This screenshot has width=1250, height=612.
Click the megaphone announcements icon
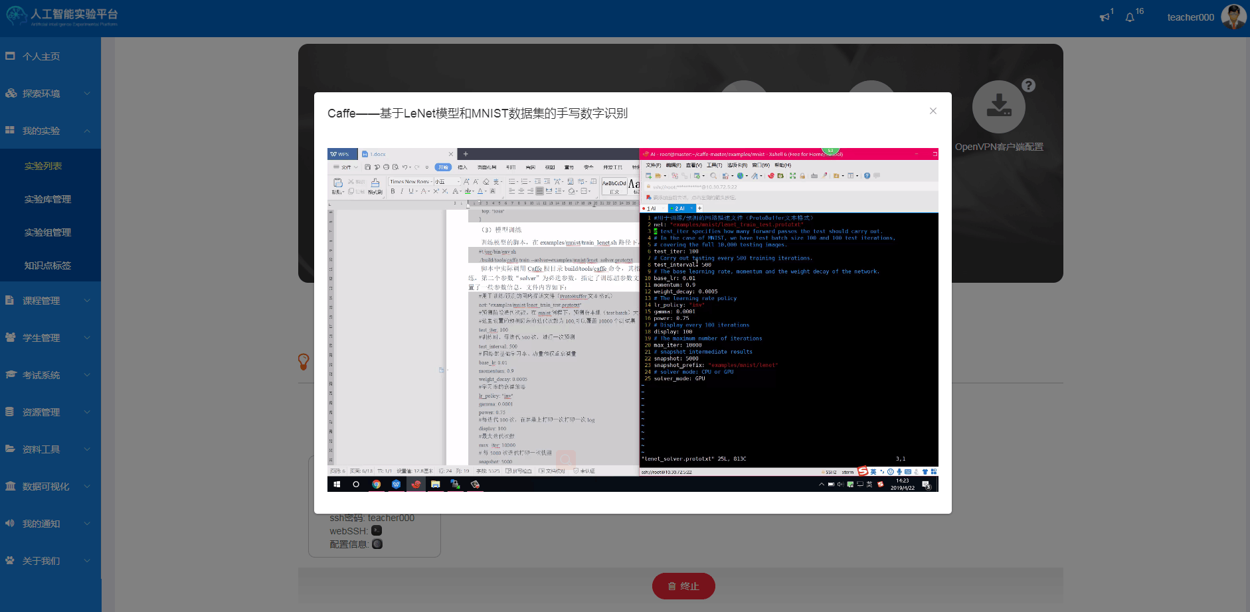[1104, 17]
